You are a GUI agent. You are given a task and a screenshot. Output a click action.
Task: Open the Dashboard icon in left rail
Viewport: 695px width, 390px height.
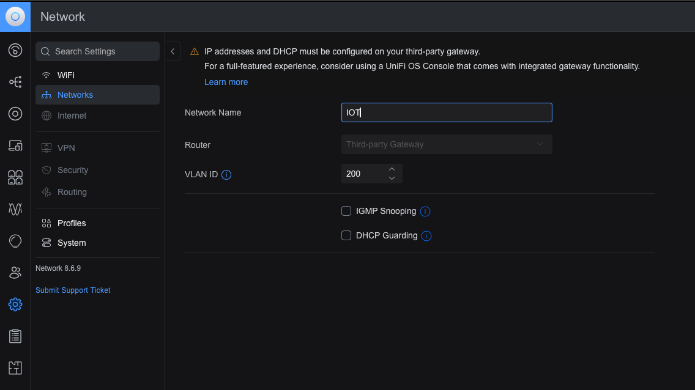(15, 50)
